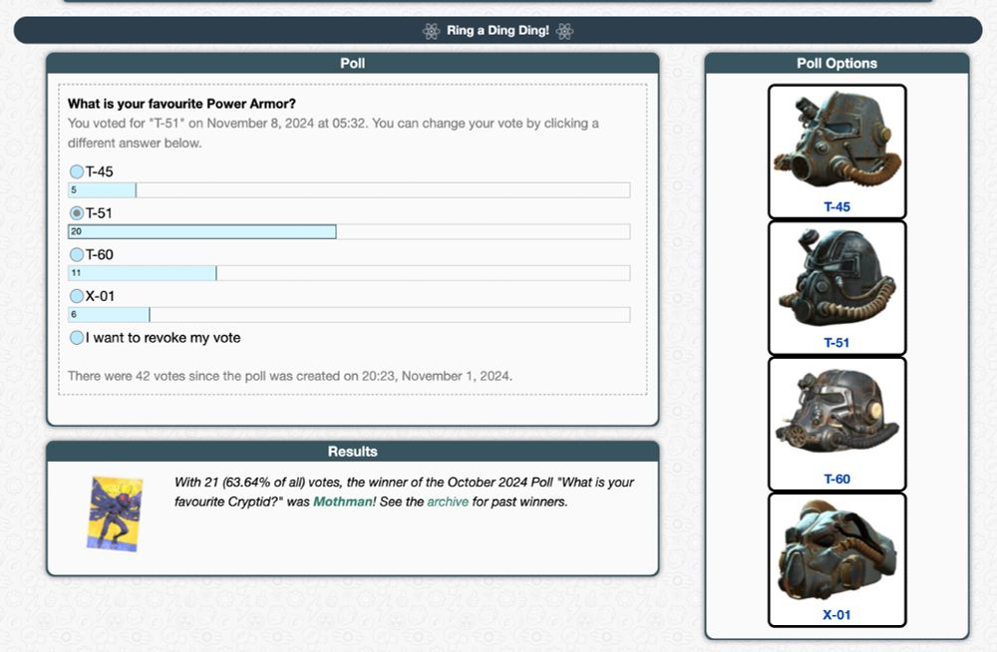Open the T-51 helmet image

(x=836, y=278)
